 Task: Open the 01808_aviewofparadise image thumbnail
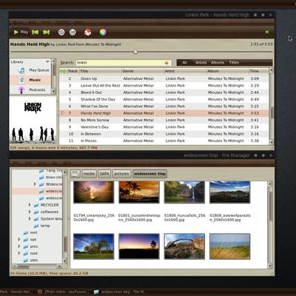pyautogui.click(x=230, y=192)
